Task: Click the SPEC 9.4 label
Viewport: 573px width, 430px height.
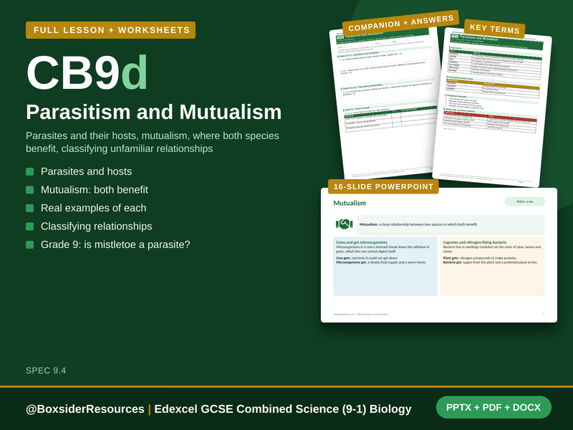Action: coord(46,371)
